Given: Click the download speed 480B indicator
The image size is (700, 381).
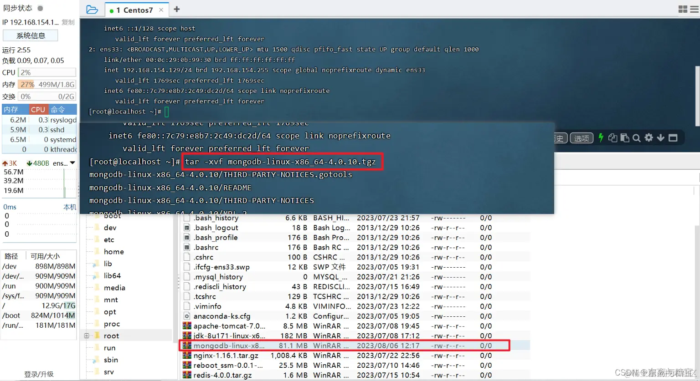Looking at the screenshot, I should click(38, 163).
